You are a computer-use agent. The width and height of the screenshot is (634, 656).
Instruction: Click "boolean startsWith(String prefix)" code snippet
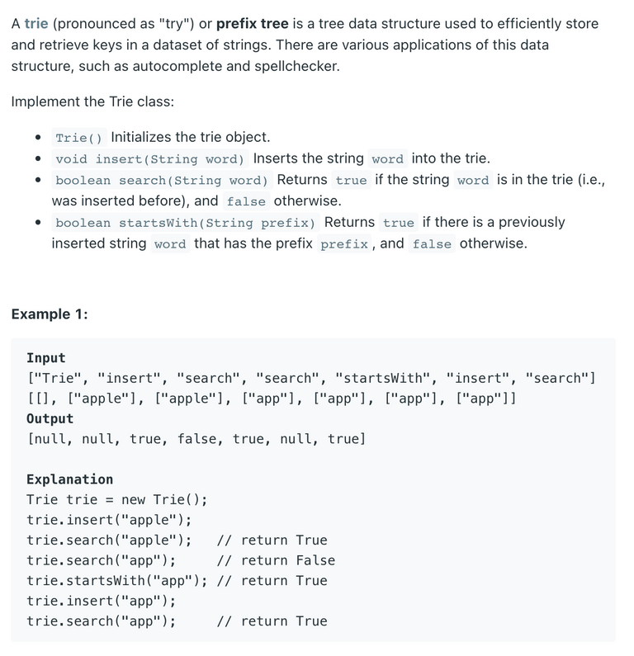[x=186, y=223]
